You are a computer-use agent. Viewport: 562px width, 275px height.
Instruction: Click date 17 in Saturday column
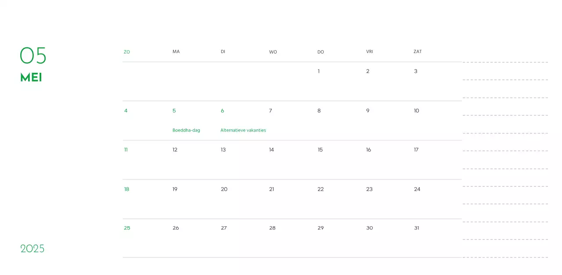(x=416, y=150)
